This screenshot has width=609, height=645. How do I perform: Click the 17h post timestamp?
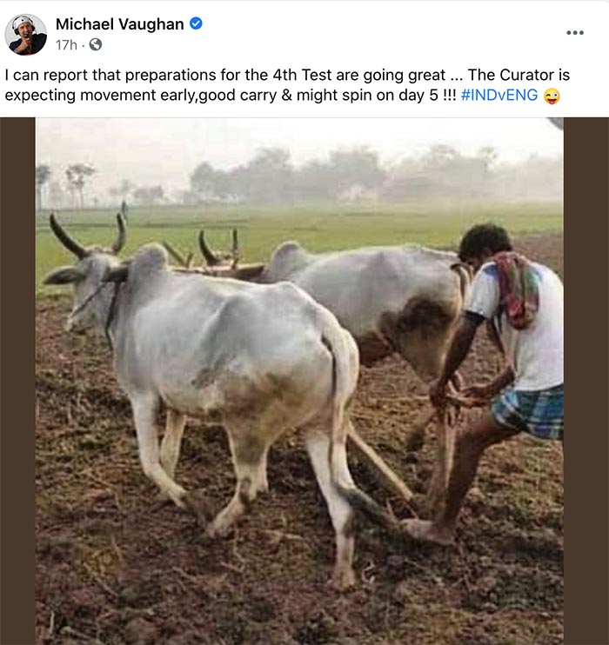[66, 45]
